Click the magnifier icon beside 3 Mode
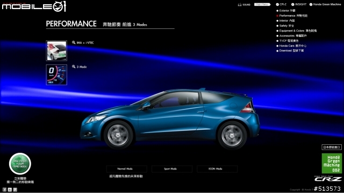This screenshot has width=344, height=193. tap(74, 66)
